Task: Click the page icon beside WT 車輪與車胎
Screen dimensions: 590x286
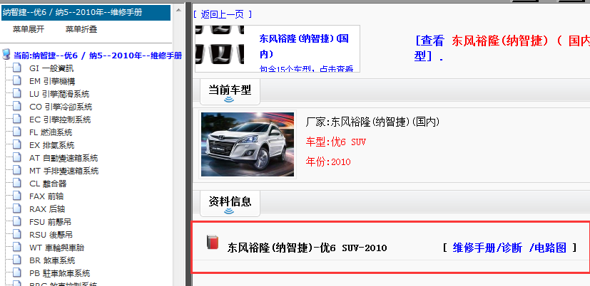Action: 17,248
